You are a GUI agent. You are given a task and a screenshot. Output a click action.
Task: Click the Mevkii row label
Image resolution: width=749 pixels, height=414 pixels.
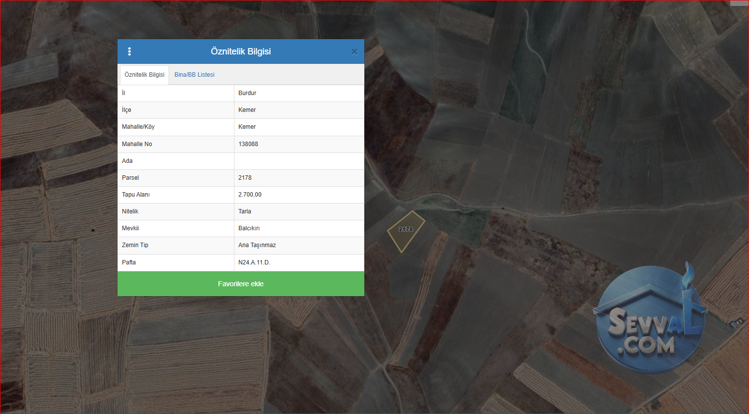point(130,228)
